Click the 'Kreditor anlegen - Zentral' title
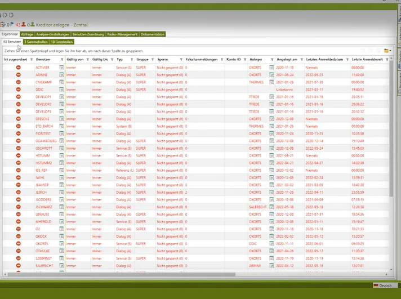The width and height of the screenshot is (401, 299). (61, 25)
